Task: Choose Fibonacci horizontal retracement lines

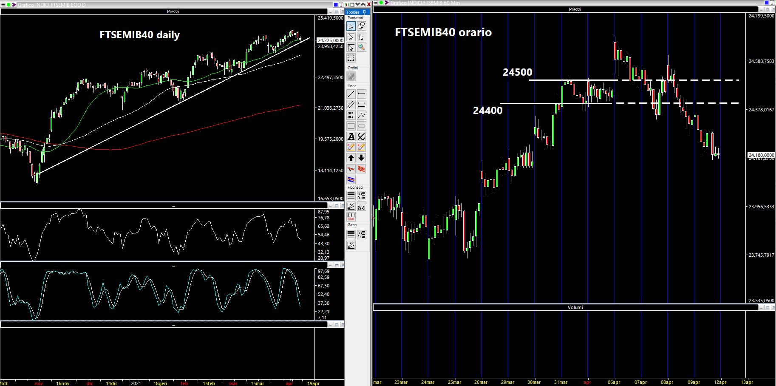Action: pos(351,196)
